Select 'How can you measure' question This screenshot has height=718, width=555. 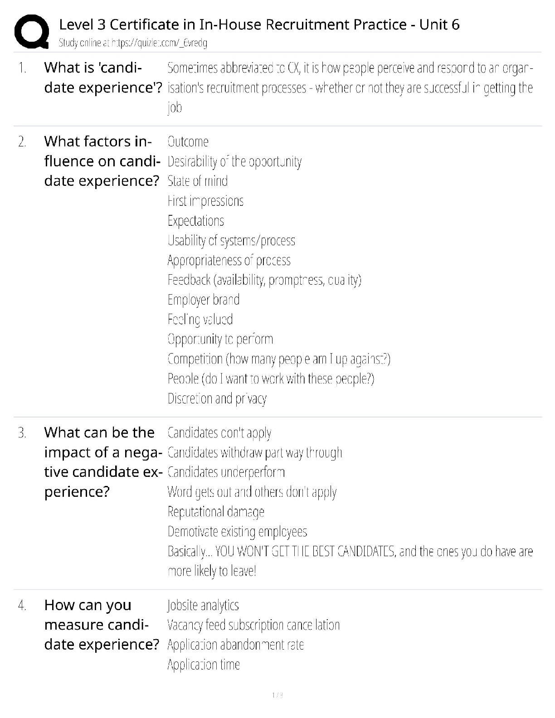point(102,625)
